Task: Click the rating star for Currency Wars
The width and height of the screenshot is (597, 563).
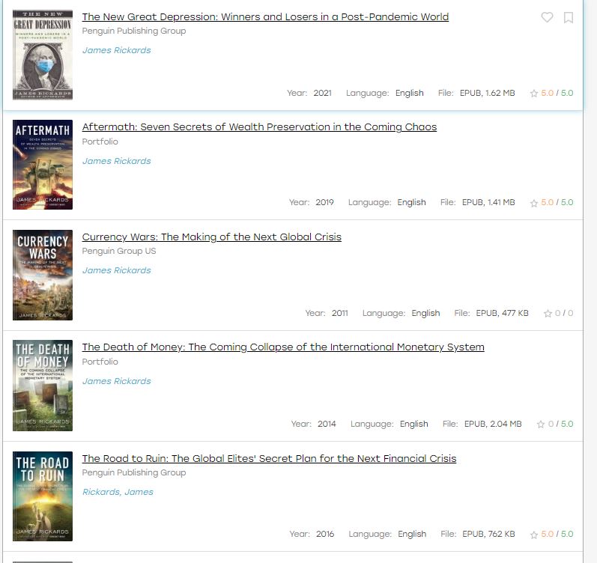Action: tap(548, 313)
